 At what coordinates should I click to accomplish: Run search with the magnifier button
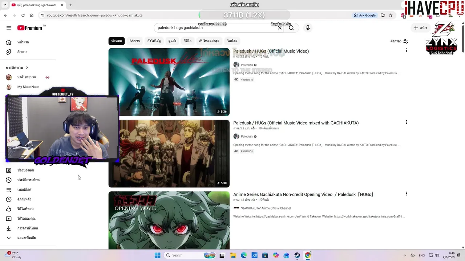pyautogui.click(x=291, y=28)
